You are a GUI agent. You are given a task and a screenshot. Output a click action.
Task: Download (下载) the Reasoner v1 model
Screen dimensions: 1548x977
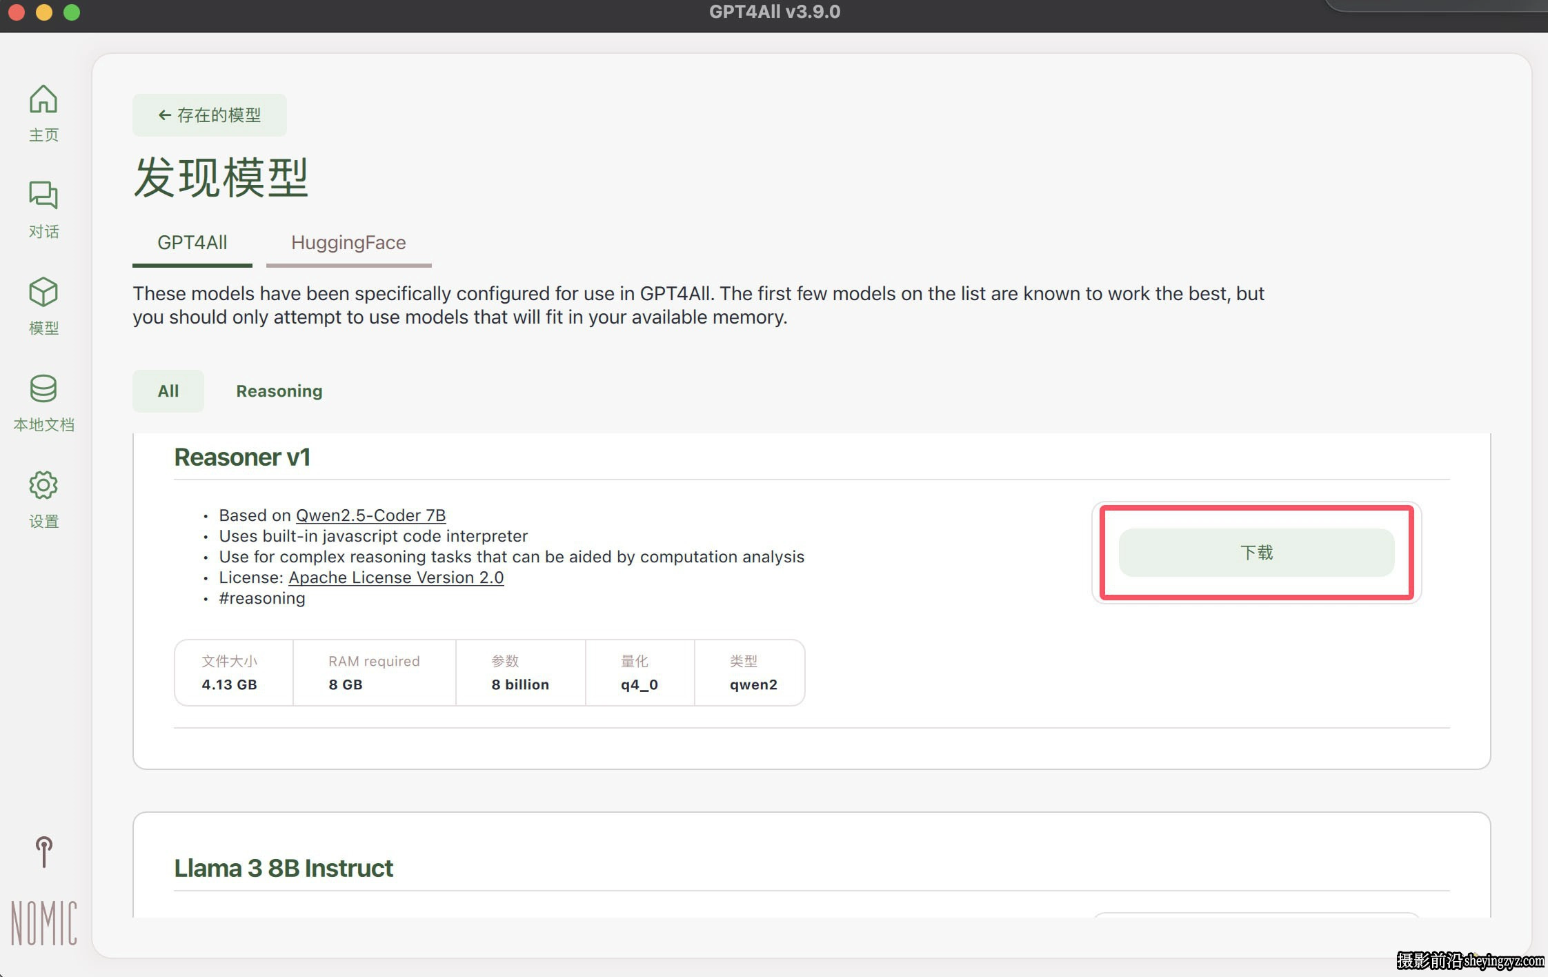[1256, 553]
